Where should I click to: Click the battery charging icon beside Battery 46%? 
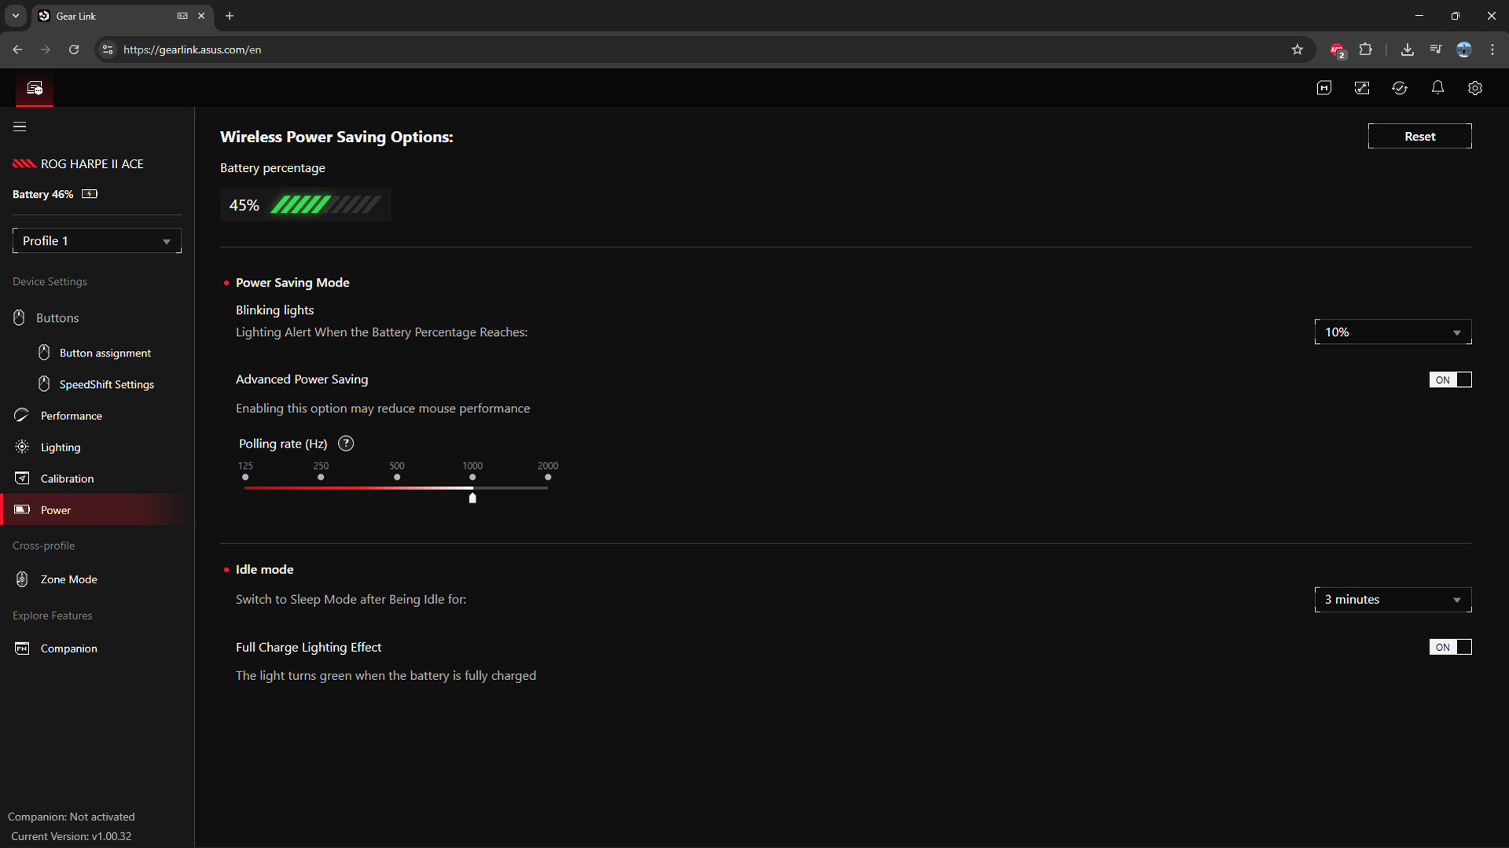coord(90,194)
